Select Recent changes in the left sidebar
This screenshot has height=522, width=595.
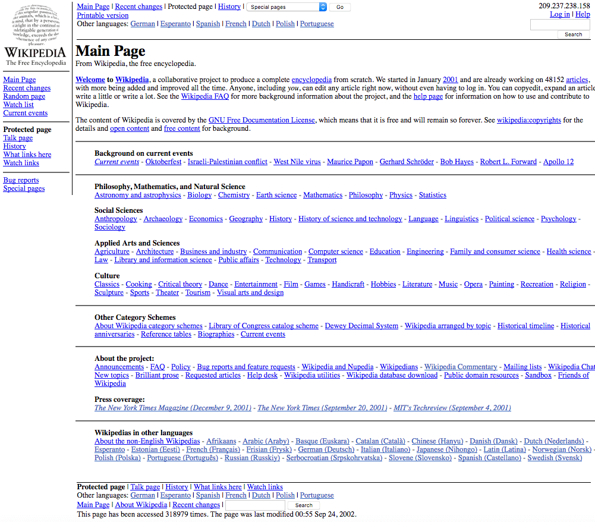click(27, 88)
